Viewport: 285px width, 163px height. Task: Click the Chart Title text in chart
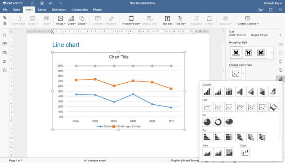pos(118,57)
